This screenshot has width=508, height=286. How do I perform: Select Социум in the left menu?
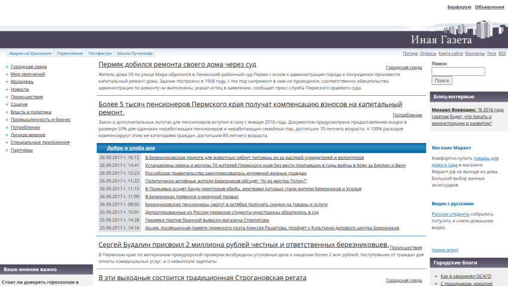19,104
